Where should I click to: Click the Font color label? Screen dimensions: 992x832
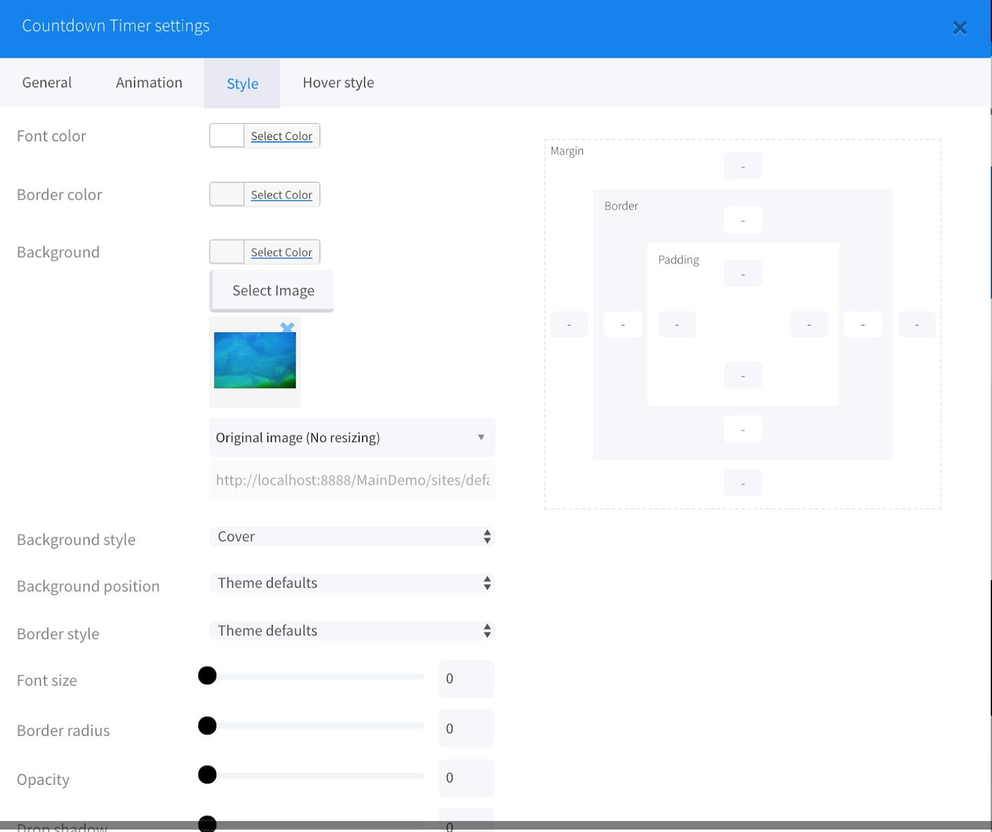pos(51,136)
